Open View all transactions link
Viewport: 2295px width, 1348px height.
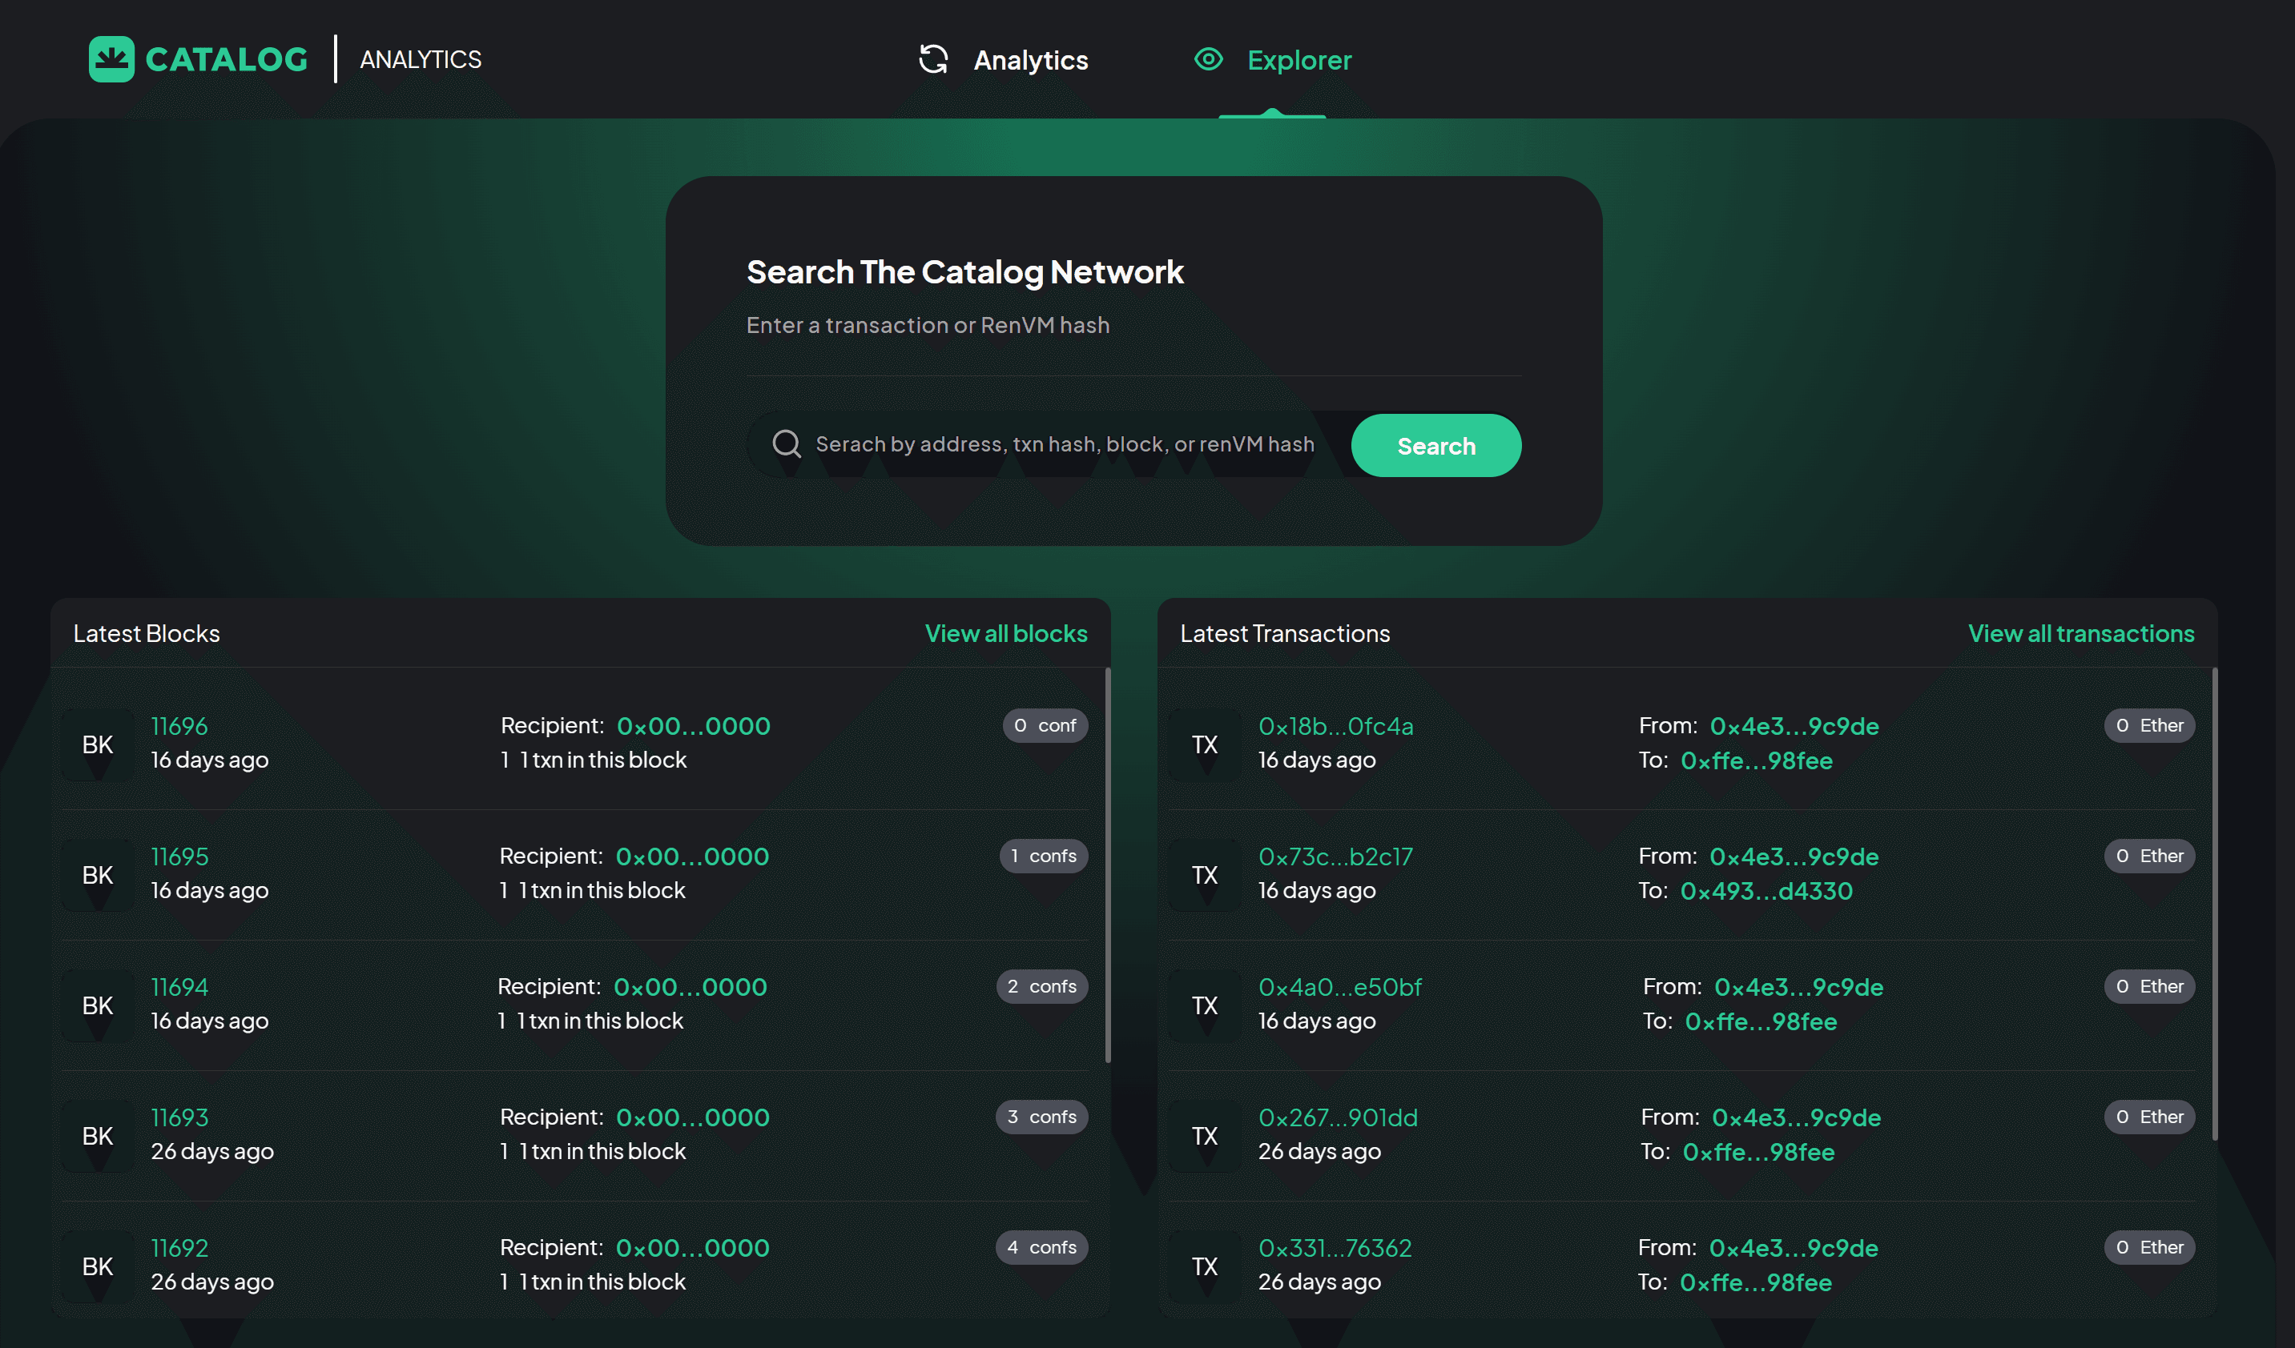pyautogui.click(x=2080, y=633)
